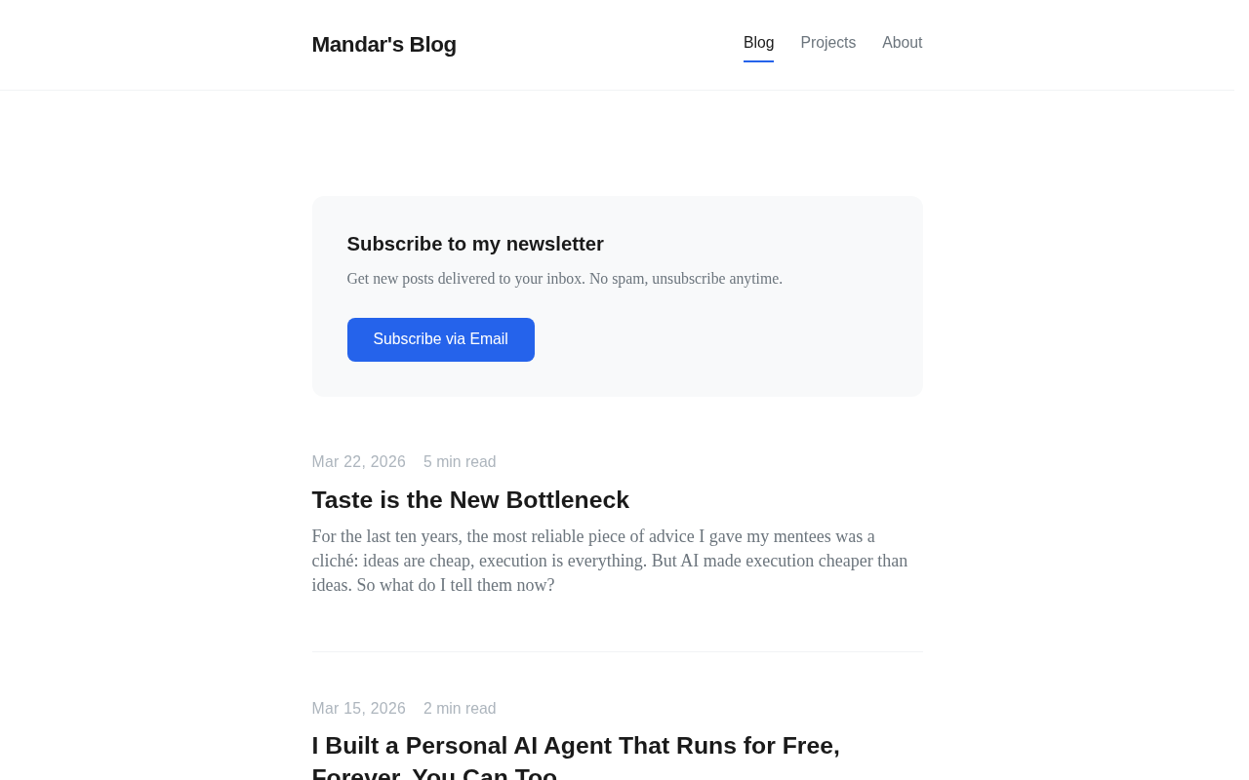
Task: Click the Subscribe to my newsletter heading
Action: [475, 244]
